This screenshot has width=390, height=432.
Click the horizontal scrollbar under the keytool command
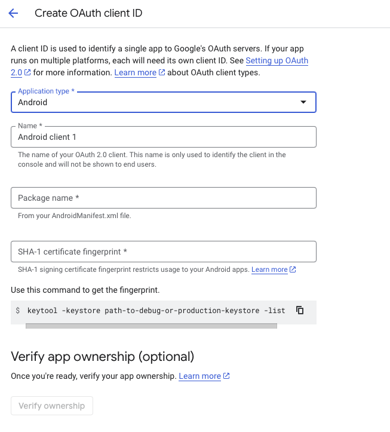click(x=151, y=326)
